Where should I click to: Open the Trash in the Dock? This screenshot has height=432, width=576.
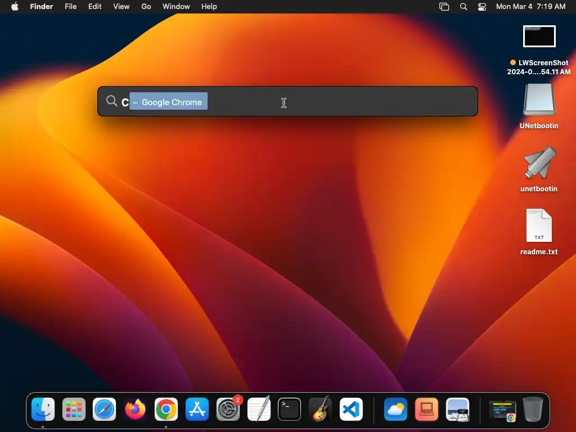click(x=533, y=409)
